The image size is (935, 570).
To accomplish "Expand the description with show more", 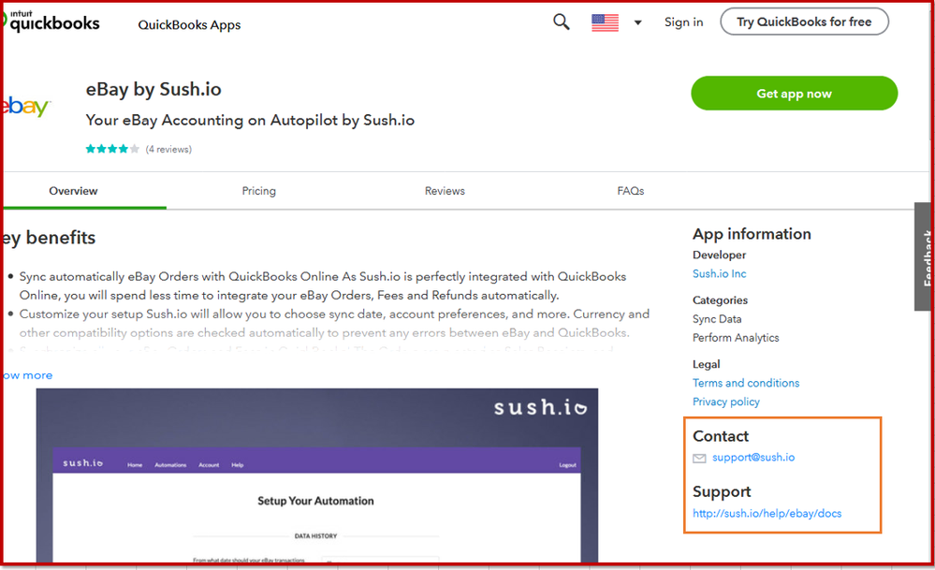I will tap(25, 374).
